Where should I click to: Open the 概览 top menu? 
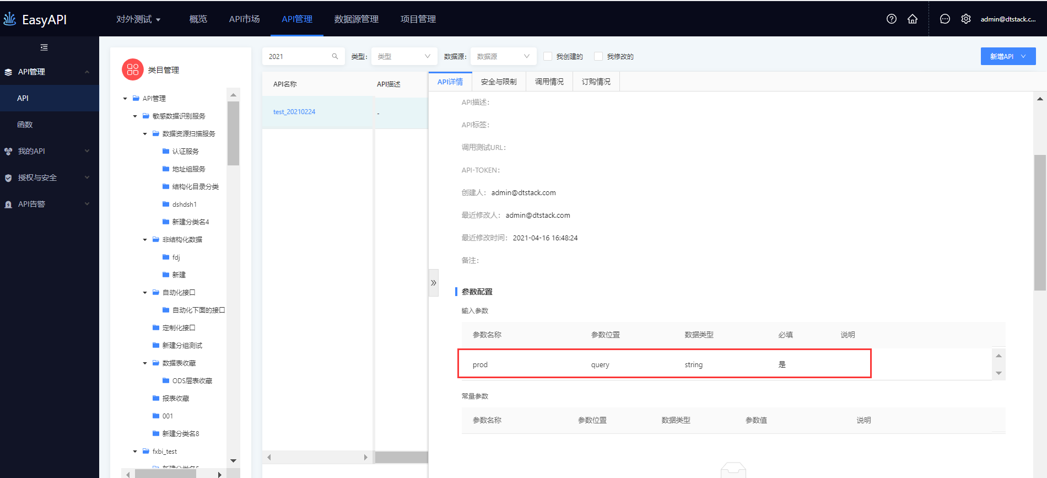point(198,19)
